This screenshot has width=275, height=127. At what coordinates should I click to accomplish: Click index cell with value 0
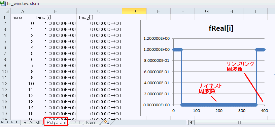pyautogui.click(x=23, y=23)
